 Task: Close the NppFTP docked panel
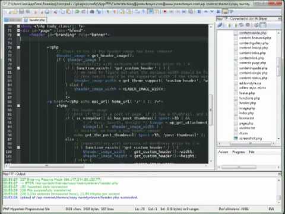279,18
